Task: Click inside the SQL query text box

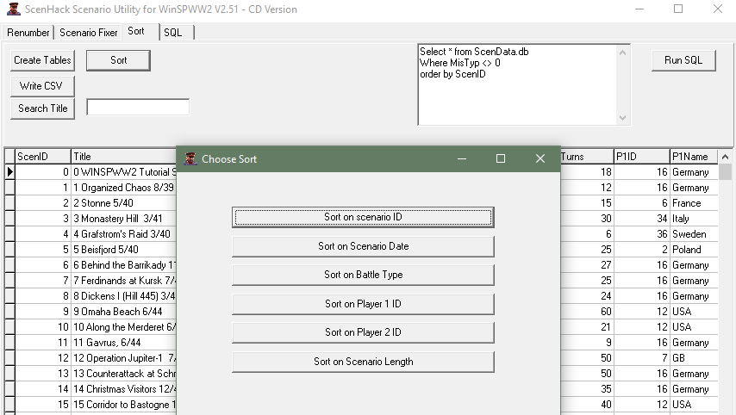Action: [517, 95]
